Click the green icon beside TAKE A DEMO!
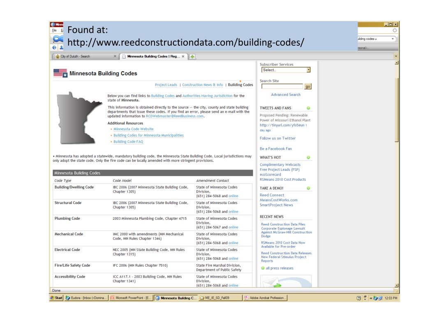Image resolution: width=421 pixels, height=316 pixels. click(x=308, y=188)
